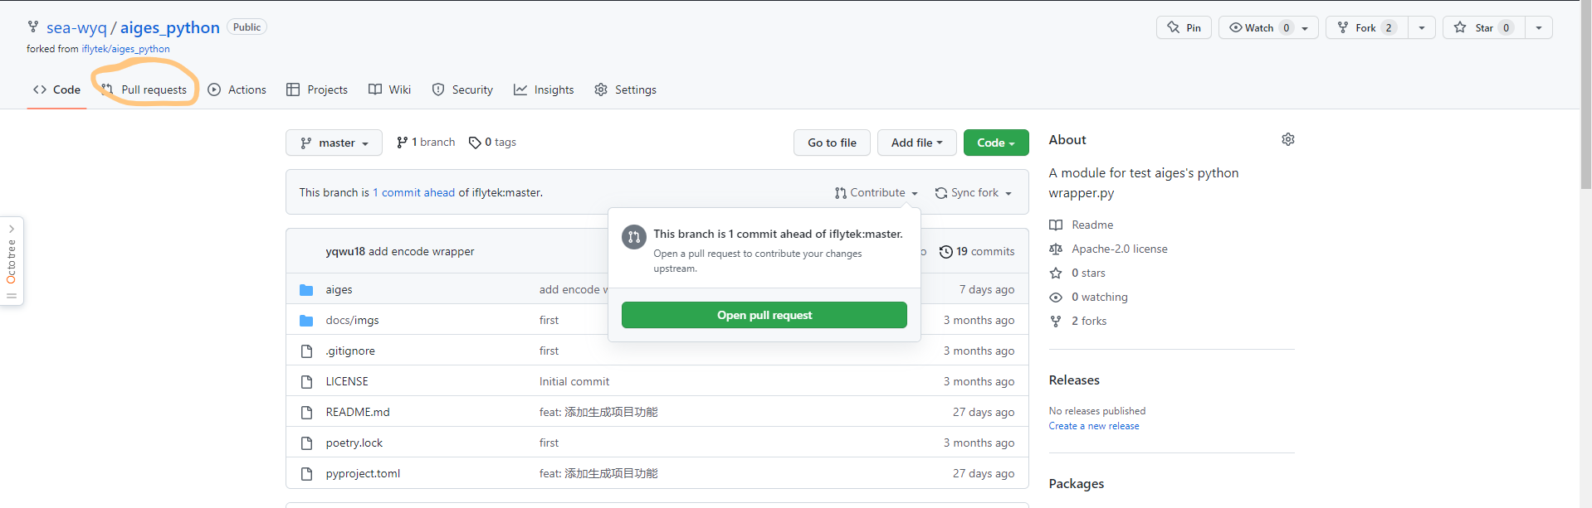Open the master branch selector dropdown

point(335,143)
